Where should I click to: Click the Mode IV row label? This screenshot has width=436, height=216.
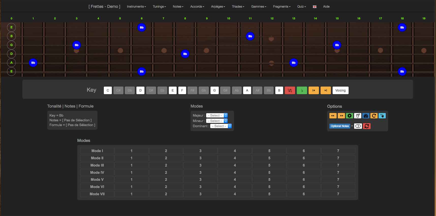(x=97, y=172)
